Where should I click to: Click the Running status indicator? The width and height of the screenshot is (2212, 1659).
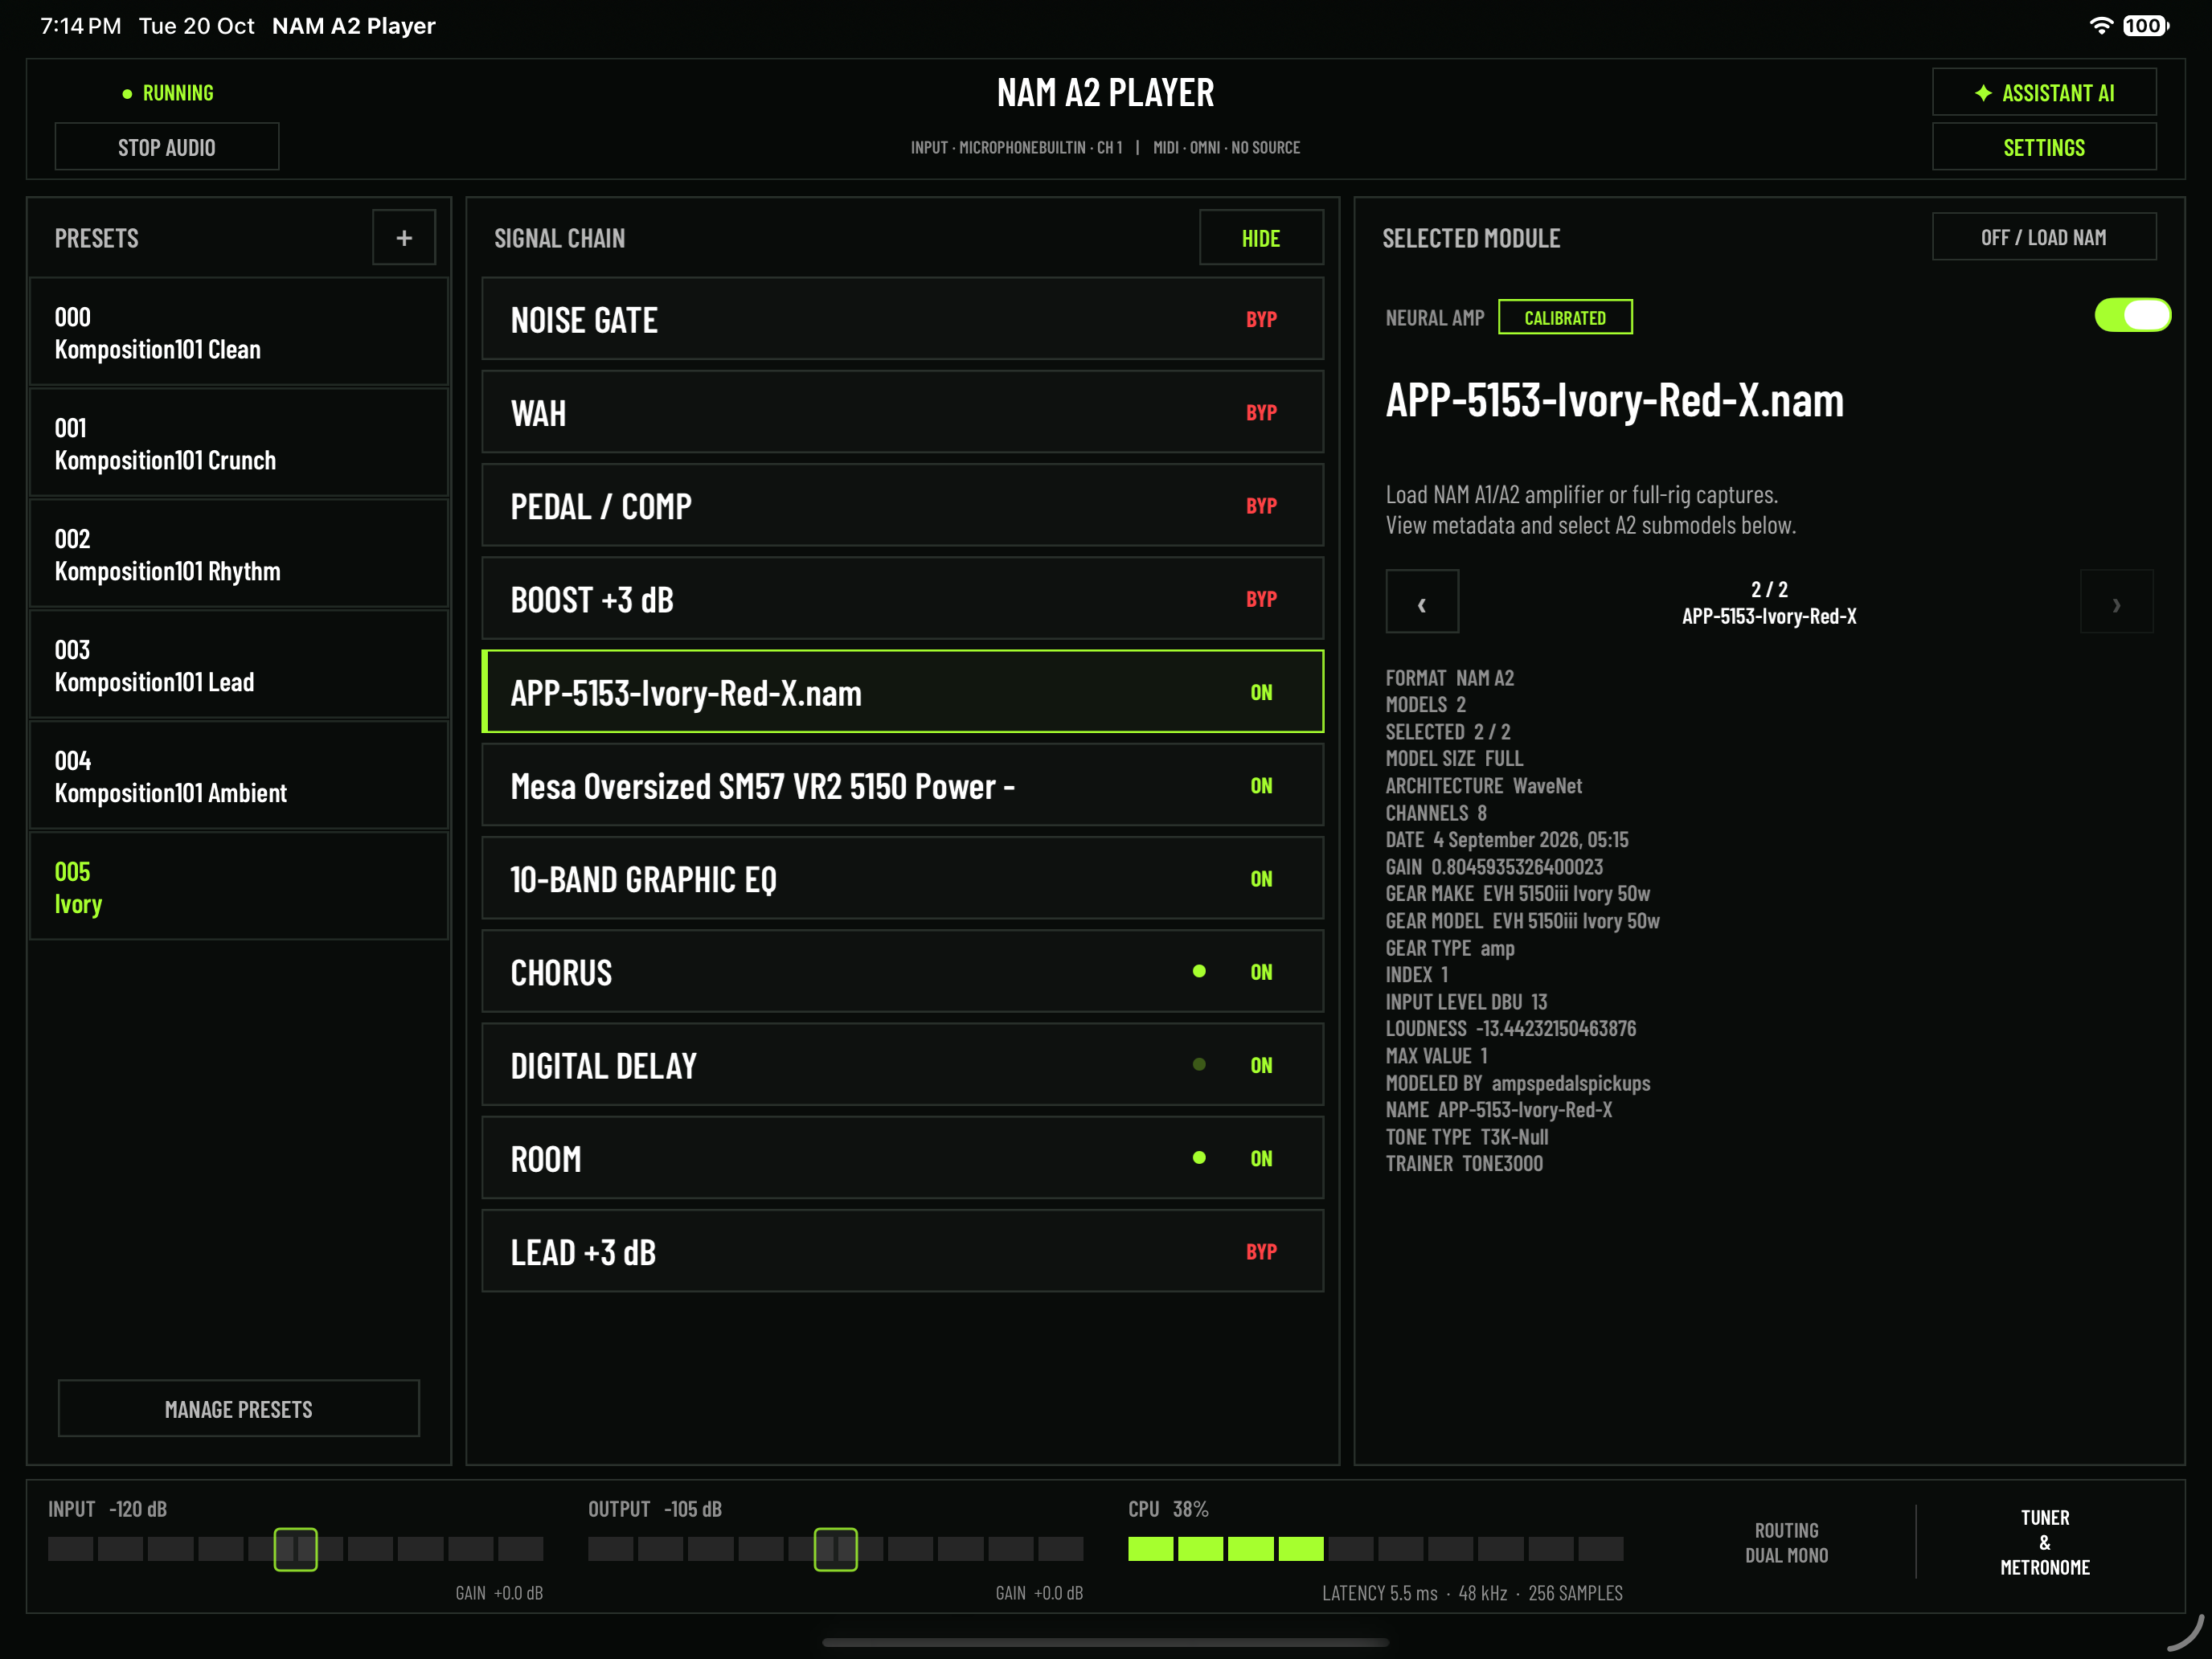click(x=167, y=93)
